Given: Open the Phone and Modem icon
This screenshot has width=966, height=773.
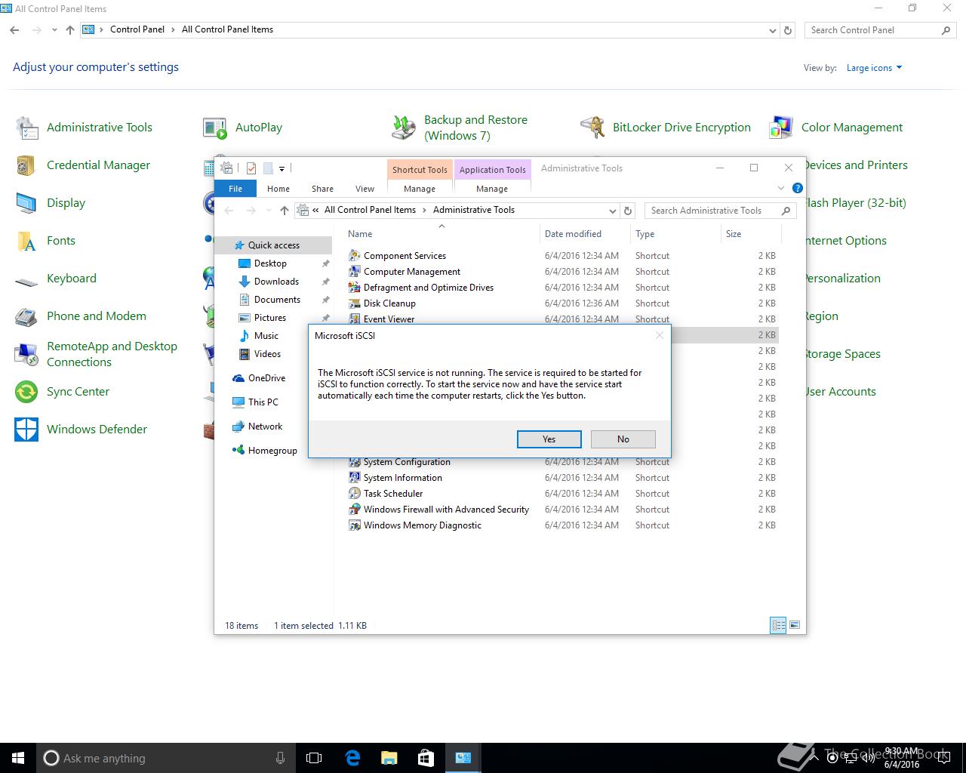Looking at the screenshot, I should coord(27,316).
